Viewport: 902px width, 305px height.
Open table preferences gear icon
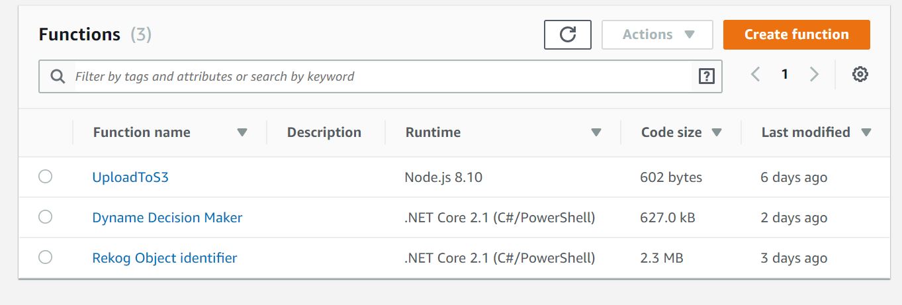[860, 75]
